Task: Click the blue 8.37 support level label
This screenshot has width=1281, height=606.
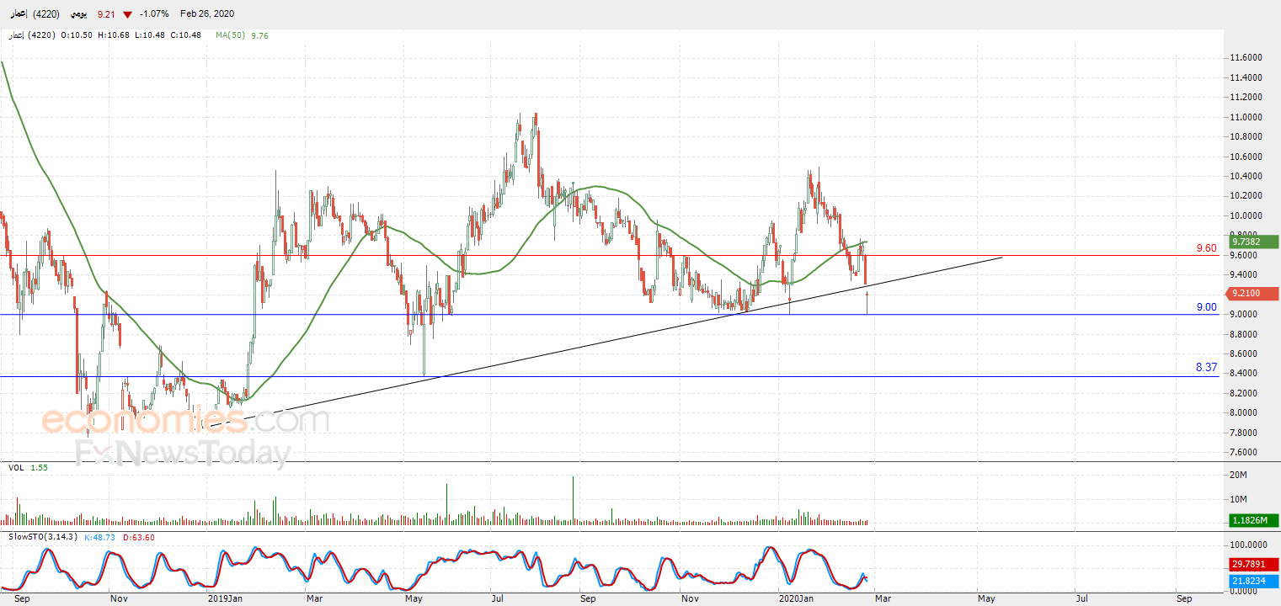Action: coord(1207,368)
